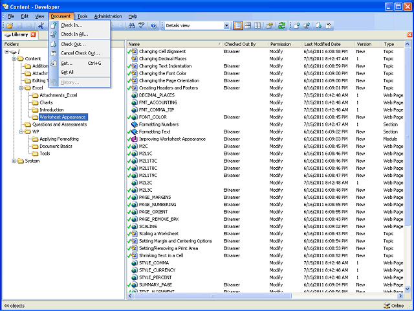Sort by the Name column header
The image size is (414, 311).
point(175,44)
